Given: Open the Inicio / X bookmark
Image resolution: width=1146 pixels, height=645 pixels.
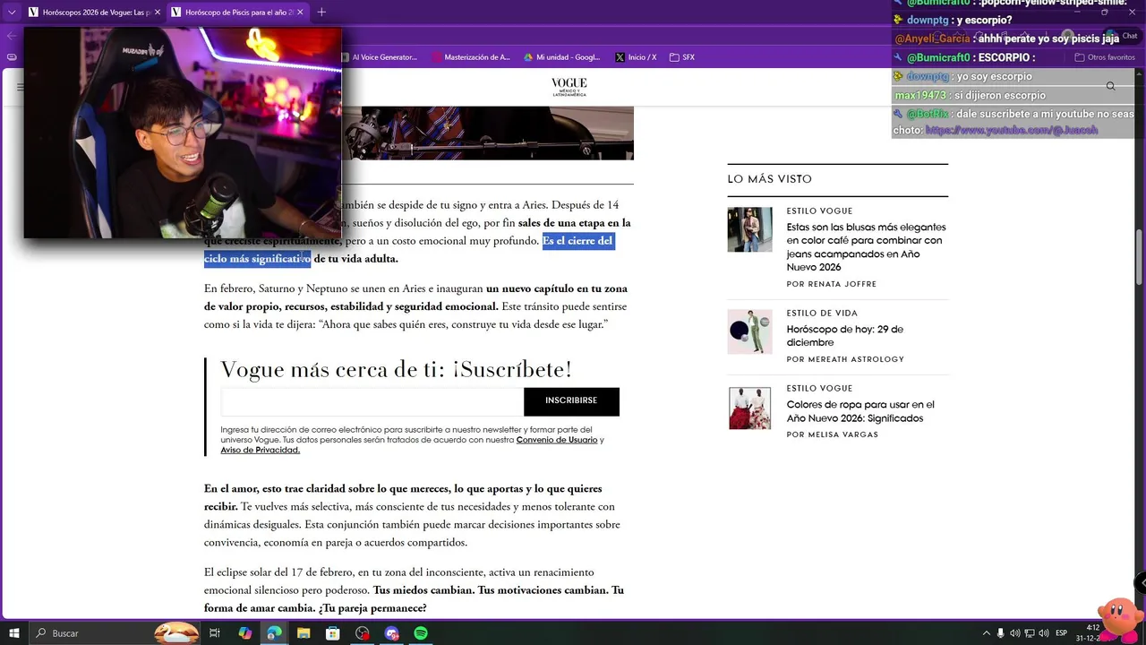Looking at the screenshot, I should (636, 57).
